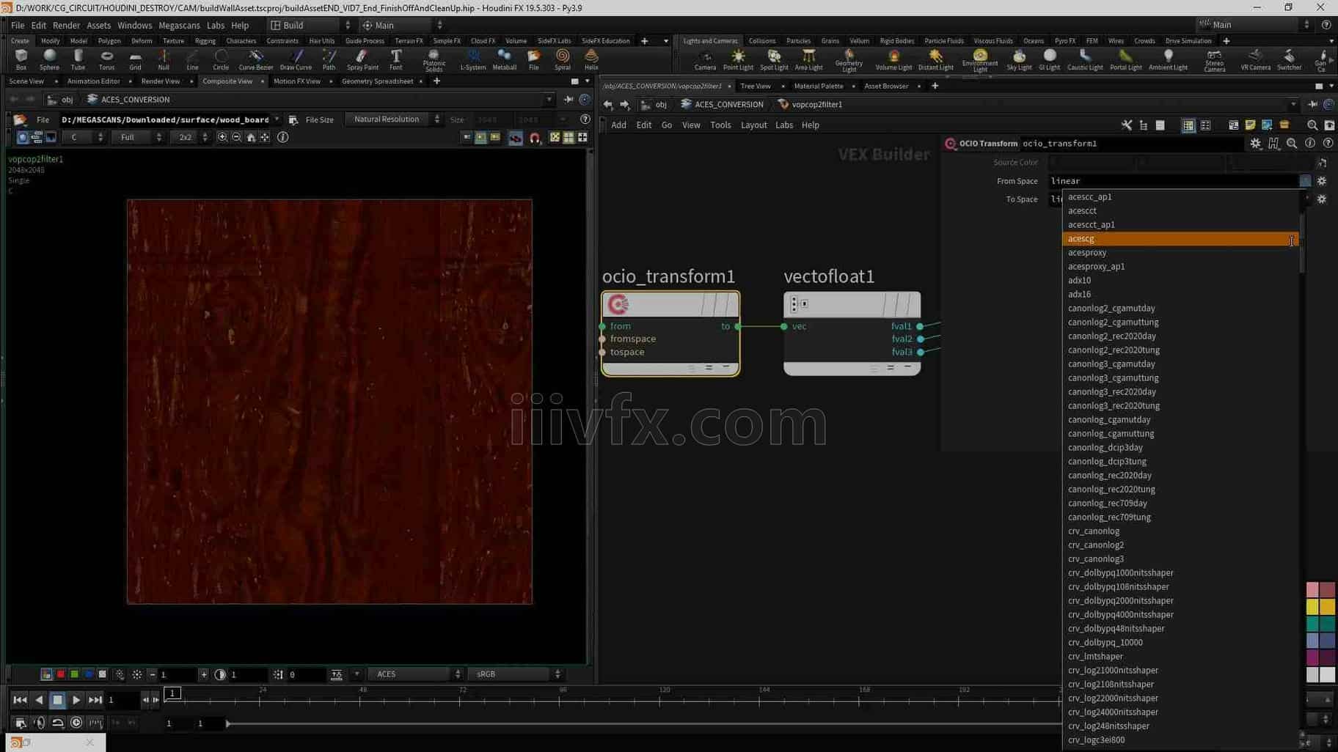
Task: Toggle the blue channel display
Action: point(89,674)
